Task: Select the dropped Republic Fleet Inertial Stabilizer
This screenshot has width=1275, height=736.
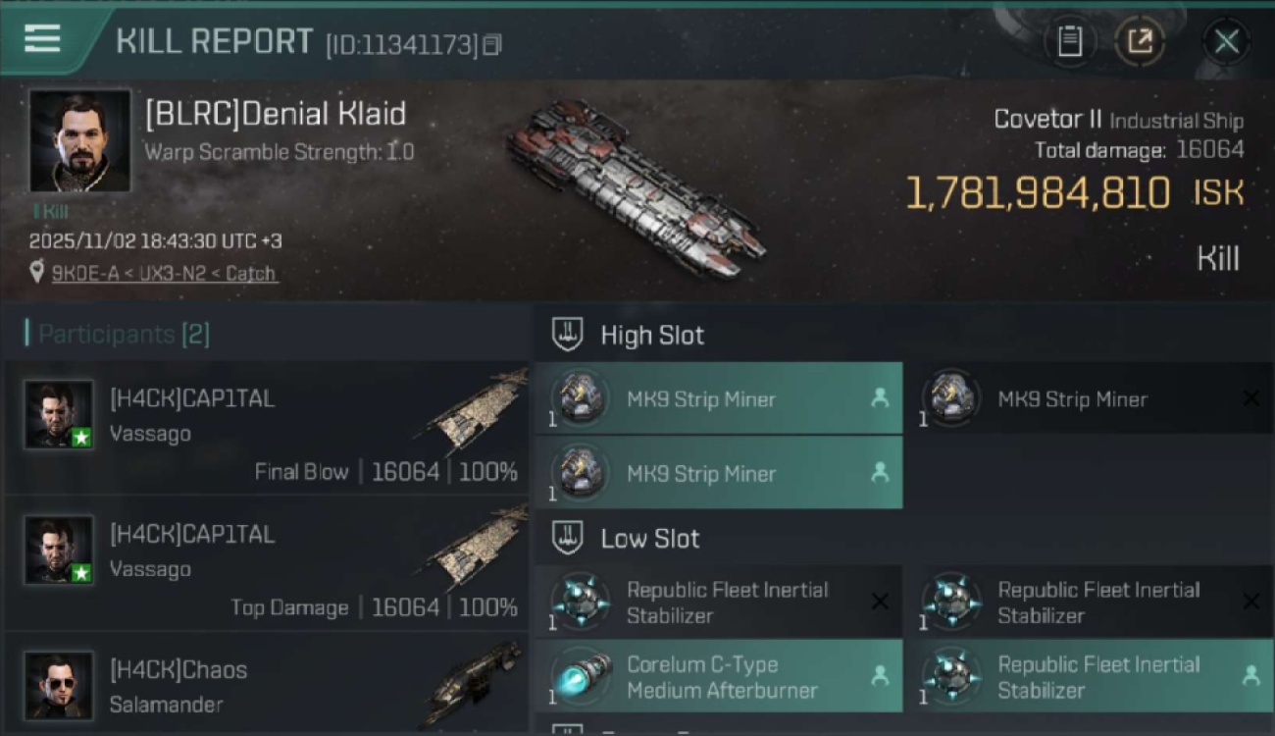Action: [x=1089, y=676]
